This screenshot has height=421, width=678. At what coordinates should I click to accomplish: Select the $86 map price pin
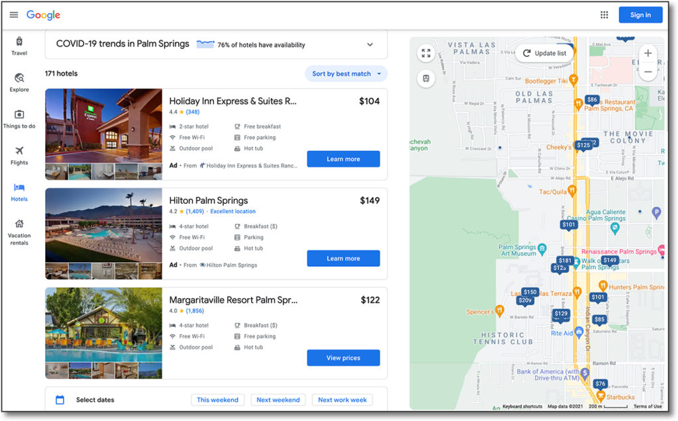(591, 100)
